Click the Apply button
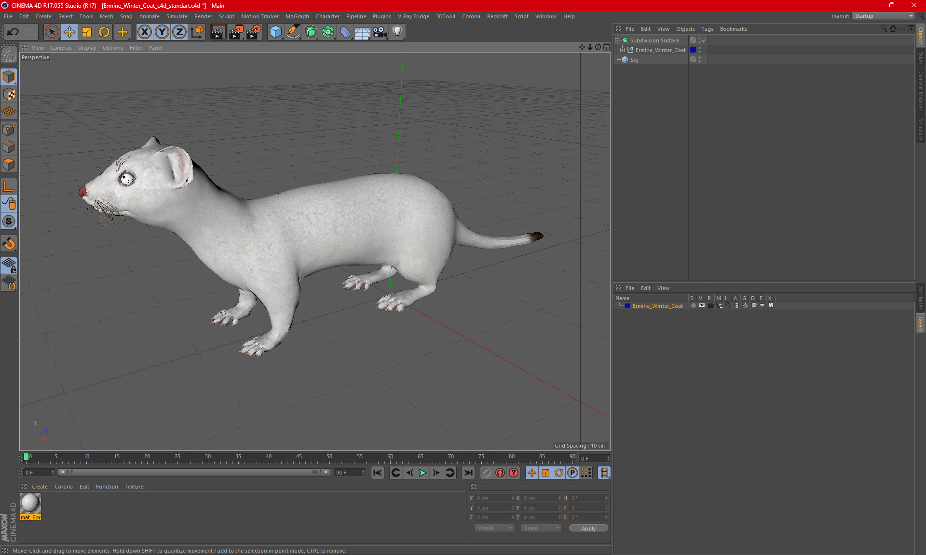The width and height of the screenshot is (926, 555). (x=588, y=529)
